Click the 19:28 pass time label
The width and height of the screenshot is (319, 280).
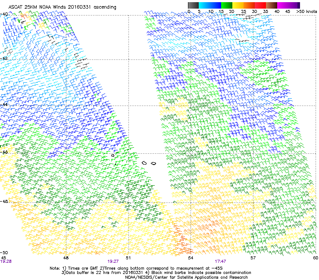[x=6, y=261]
